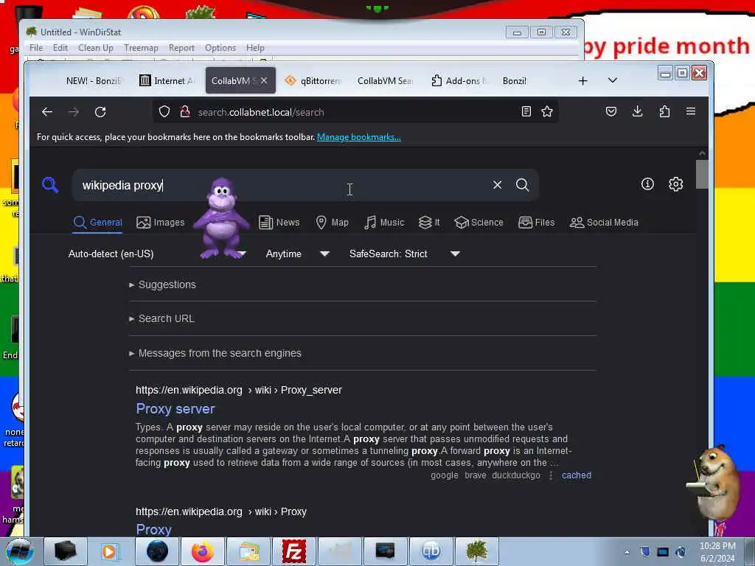The image size is (755, 566).
Task: Open qBittorrent from the taskbar
Action: [x=431, y=551]
